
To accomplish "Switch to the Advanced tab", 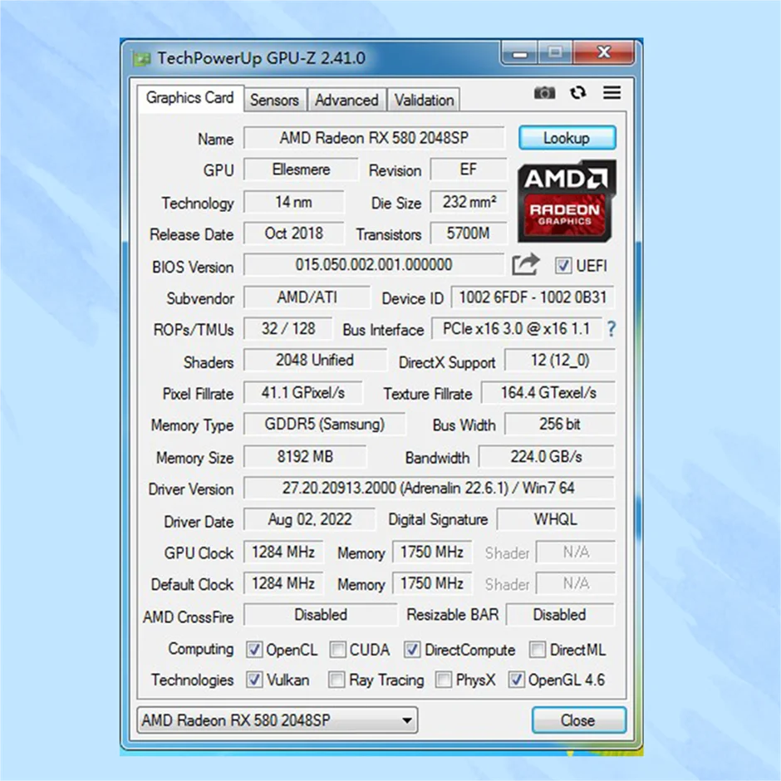I will pyautogui.click(x=346, y=100).
